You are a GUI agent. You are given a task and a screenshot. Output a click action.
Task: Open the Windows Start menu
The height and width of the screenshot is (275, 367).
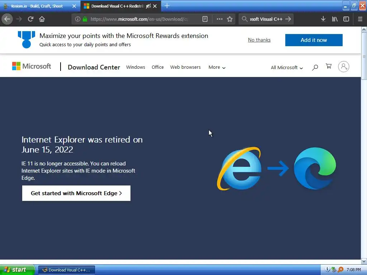17,270
